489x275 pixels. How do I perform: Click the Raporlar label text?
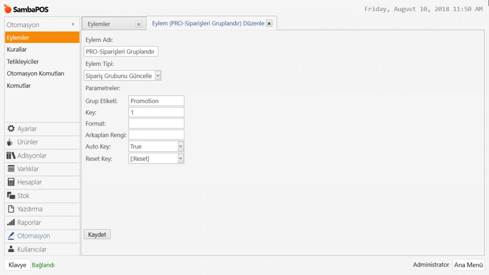point(29,222)
